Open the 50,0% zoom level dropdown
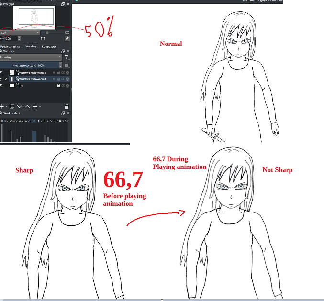324x301 pixels. (x=19, y=33)
